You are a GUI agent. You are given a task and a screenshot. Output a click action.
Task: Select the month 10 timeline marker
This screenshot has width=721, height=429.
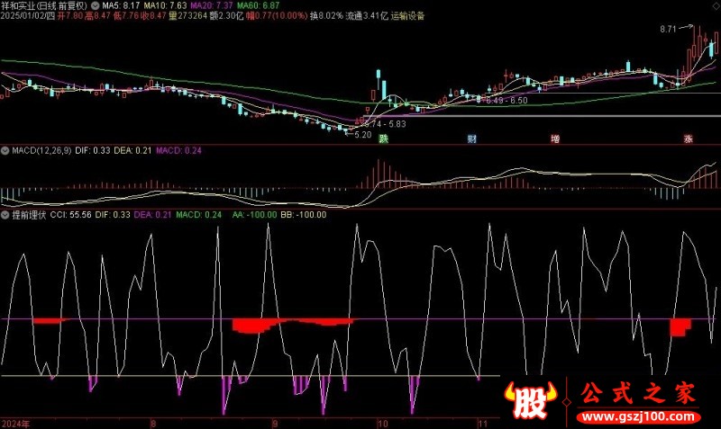(x=382, y=424)
